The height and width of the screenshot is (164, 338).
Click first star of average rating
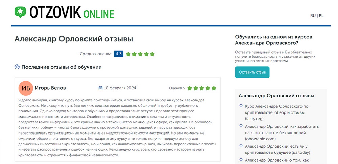click(128, 54)
